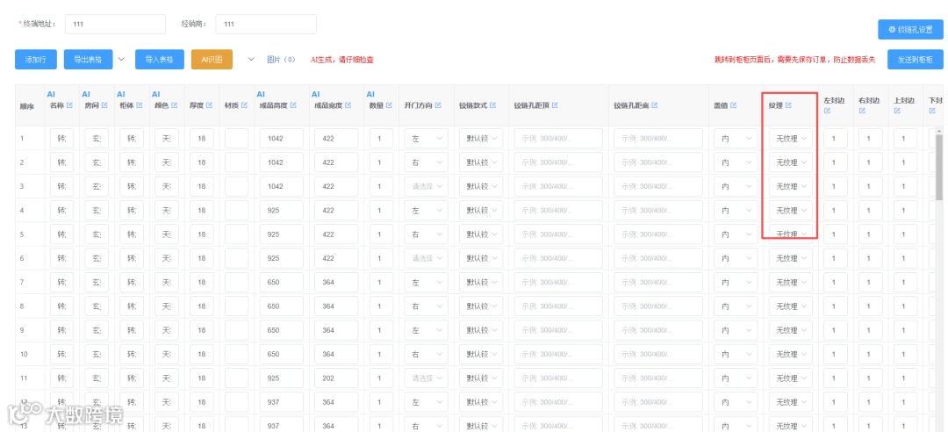Click the 终端地址 input field
This screenshot has height=432, width=948.
115,25
